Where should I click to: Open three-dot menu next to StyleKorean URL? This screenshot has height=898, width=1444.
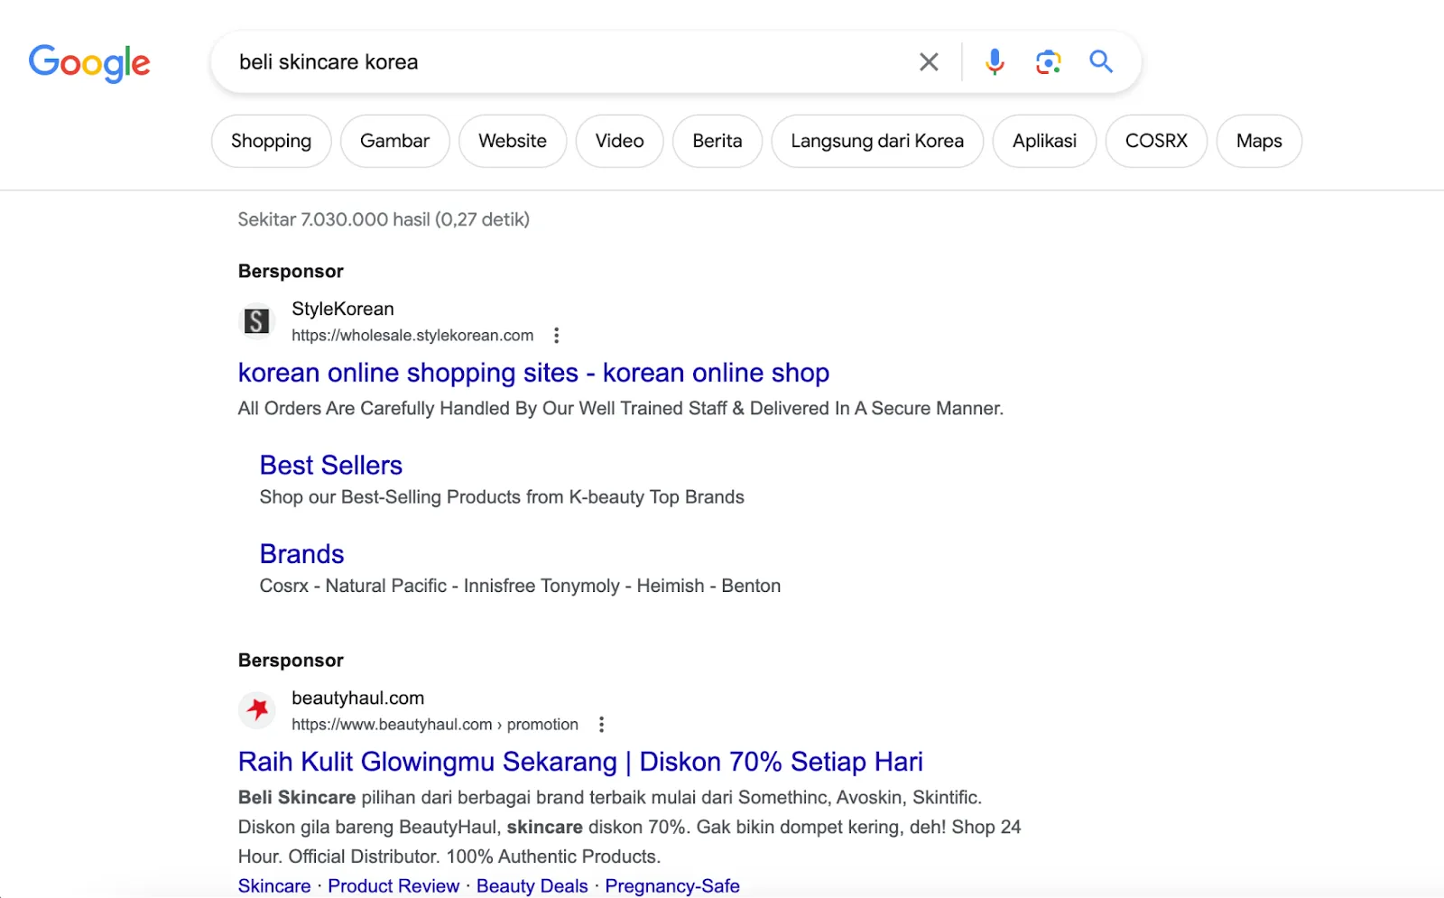(x=557, y=336)
